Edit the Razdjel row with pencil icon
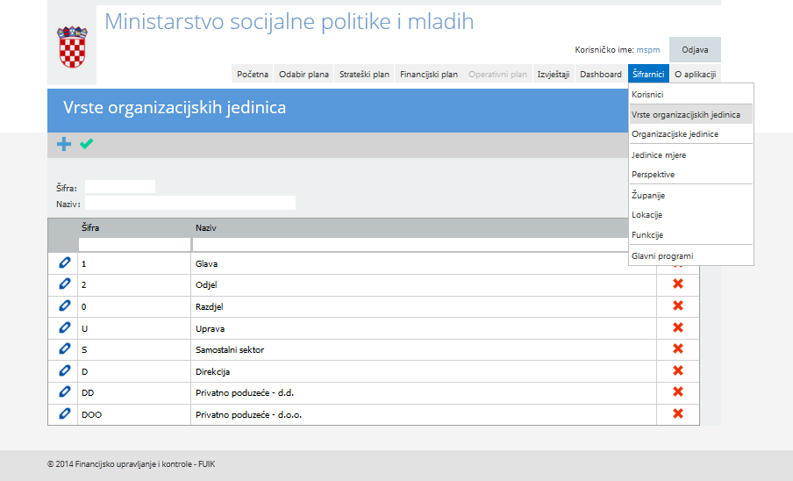 click(x=64, y=305)
